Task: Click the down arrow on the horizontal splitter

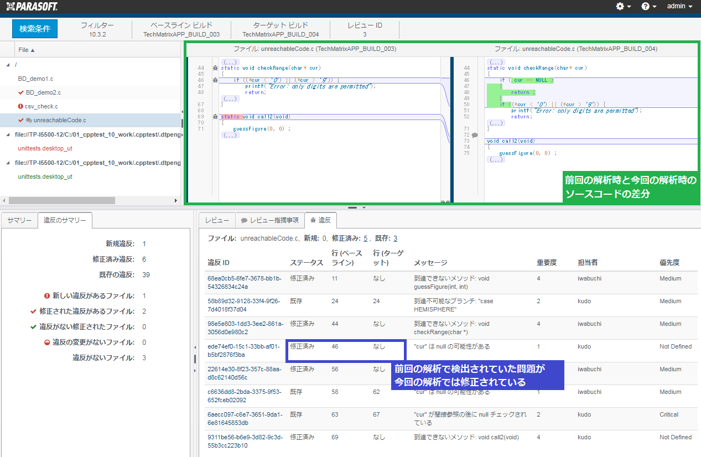Action: pyautogui.click(x=364, y=207)
